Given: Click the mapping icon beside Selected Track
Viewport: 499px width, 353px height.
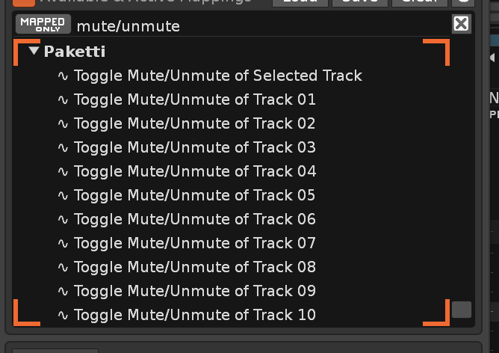Looking at the screenshot, I should point(63,76).
